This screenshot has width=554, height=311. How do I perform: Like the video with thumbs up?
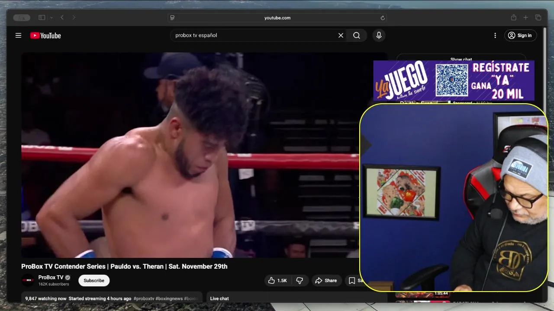pyautogui.click(x=277, y=280)
